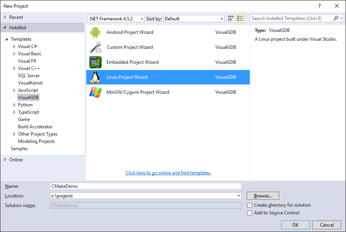Switch templates to small icons view

[x=230, y=18]
